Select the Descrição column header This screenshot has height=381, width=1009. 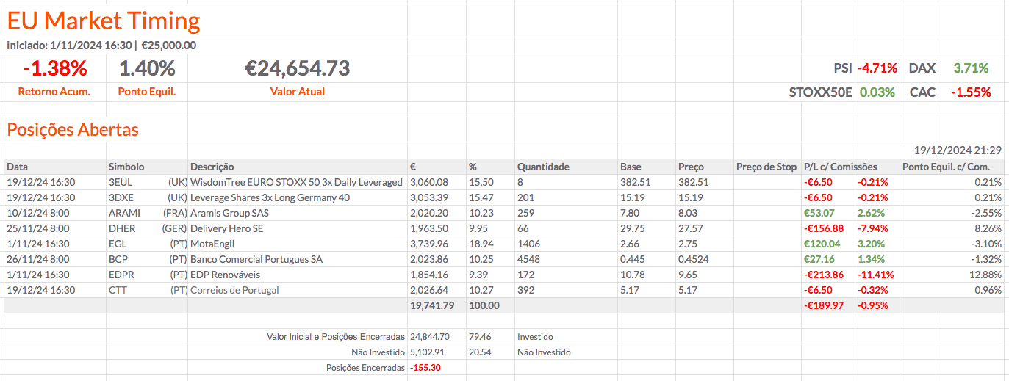[x=212, y=167]
